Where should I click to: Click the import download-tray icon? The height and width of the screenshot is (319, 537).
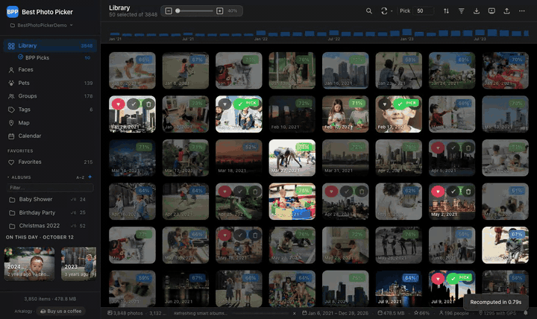477,11
